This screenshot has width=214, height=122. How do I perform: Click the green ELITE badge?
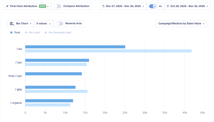coord(42,6)
